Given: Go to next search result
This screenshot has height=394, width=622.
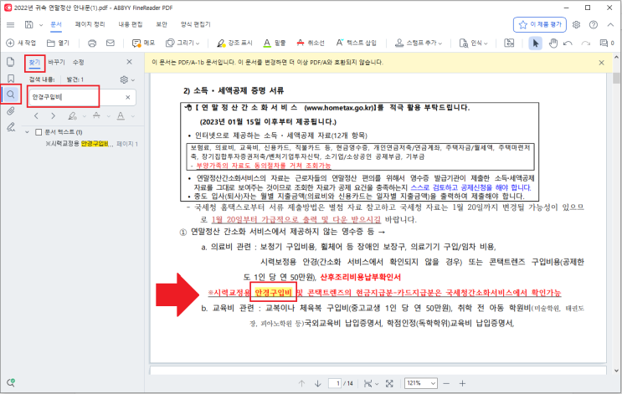Looking at the screenshot, I should click(x=53, y=115).
